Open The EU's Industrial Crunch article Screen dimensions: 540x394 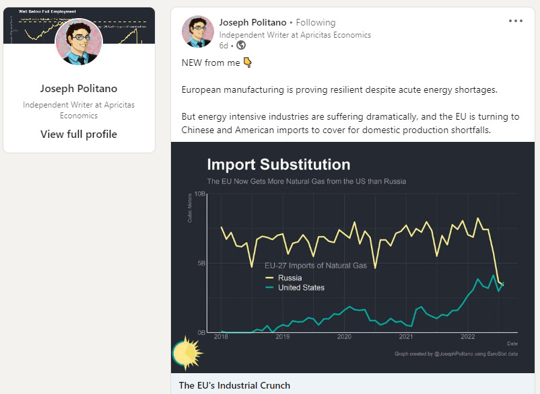(234, 385)
